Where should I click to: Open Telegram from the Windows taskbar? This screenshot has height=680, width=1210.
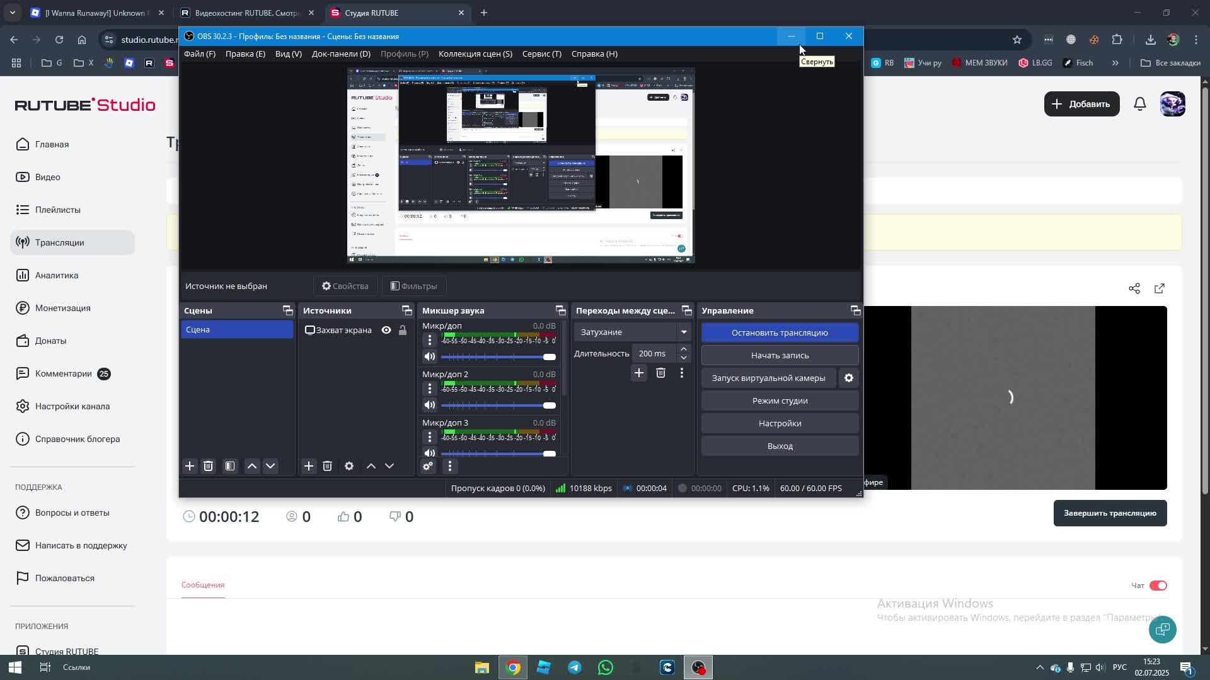coord(575,667)
